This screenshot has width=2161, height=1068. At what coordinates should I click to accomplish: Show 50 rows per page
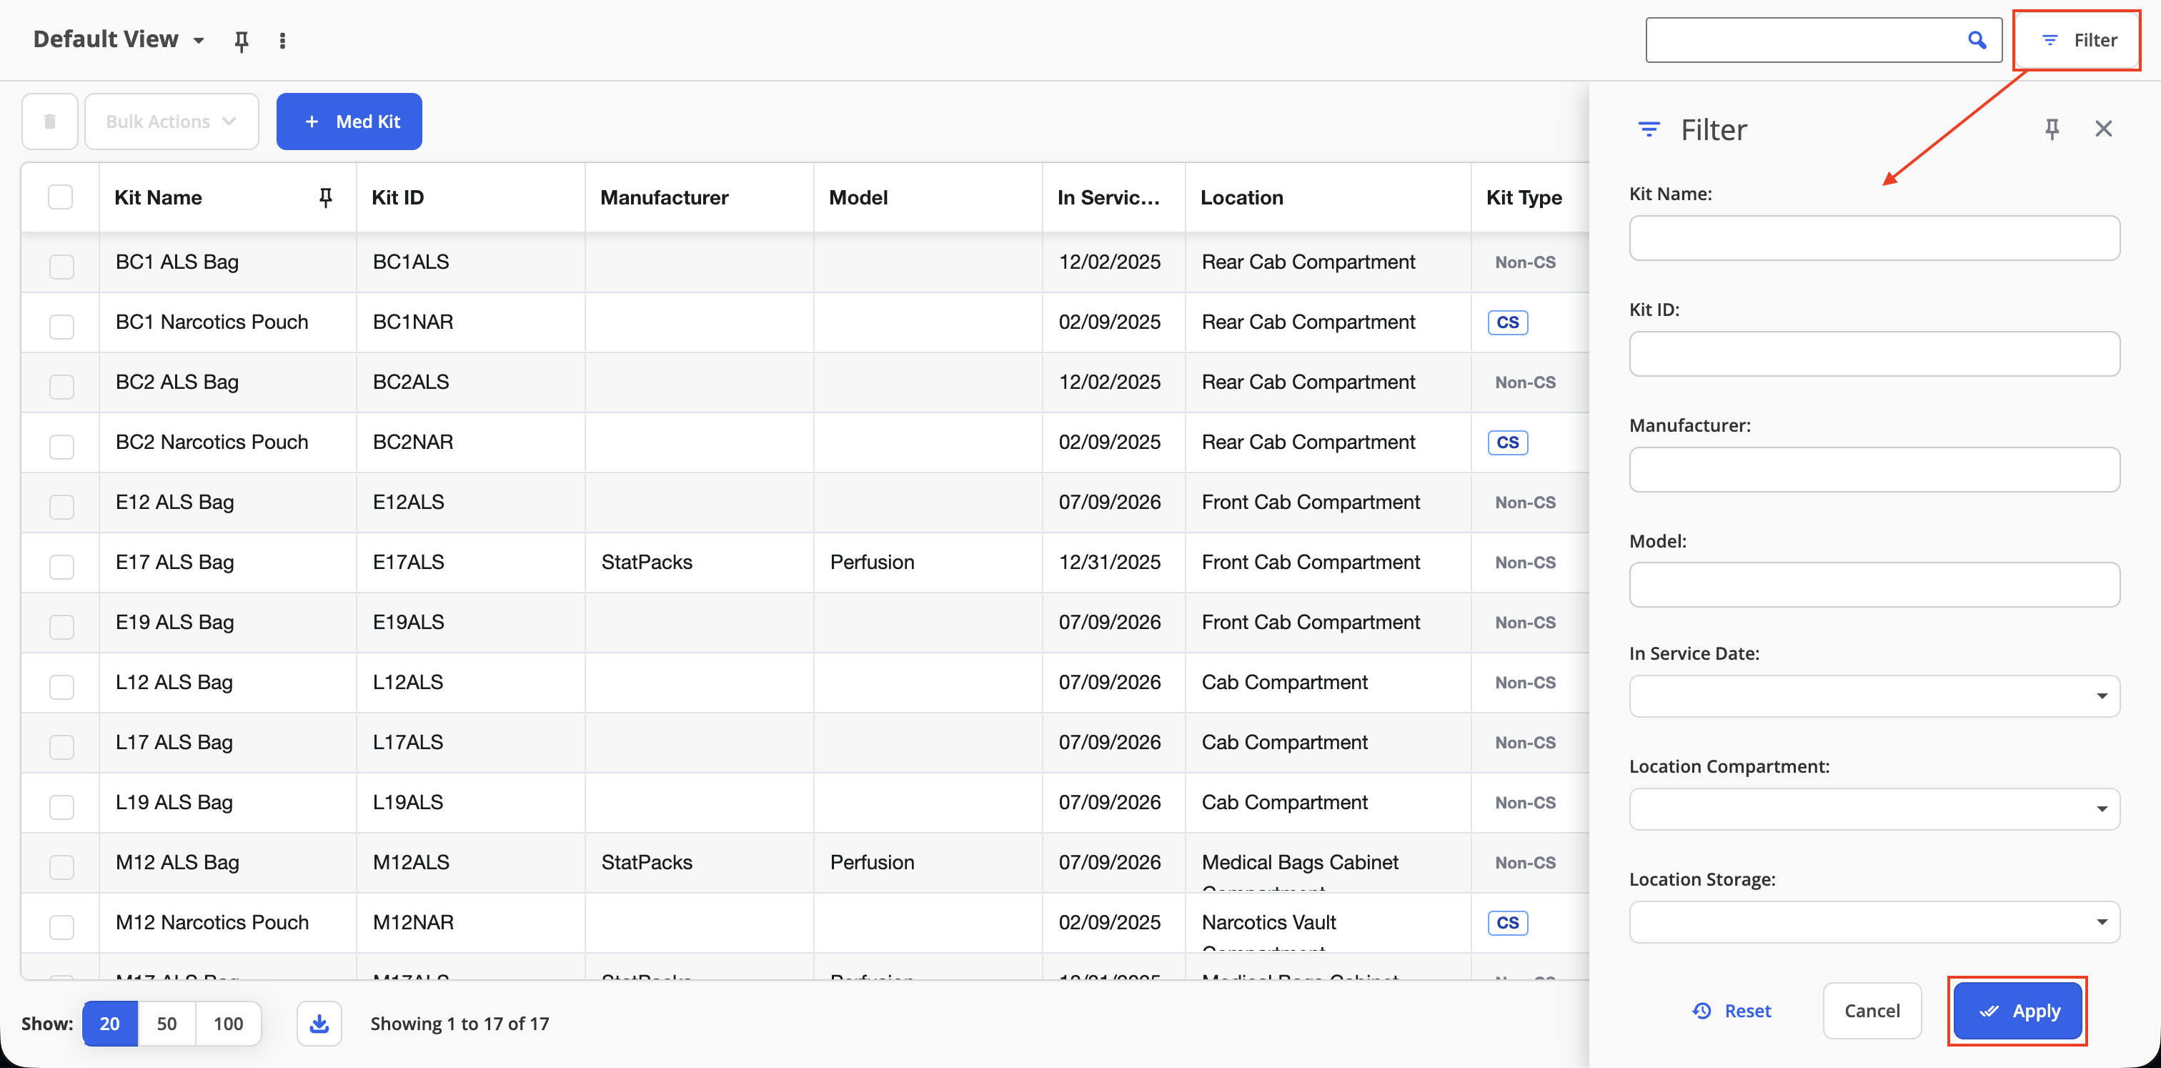click(x=167, y=1024)
